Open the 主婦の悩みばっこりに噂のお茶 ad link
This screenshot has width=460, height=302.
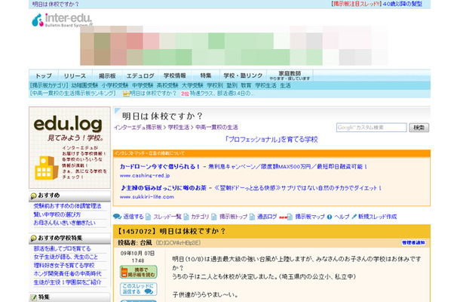click(x=164, y=188)
